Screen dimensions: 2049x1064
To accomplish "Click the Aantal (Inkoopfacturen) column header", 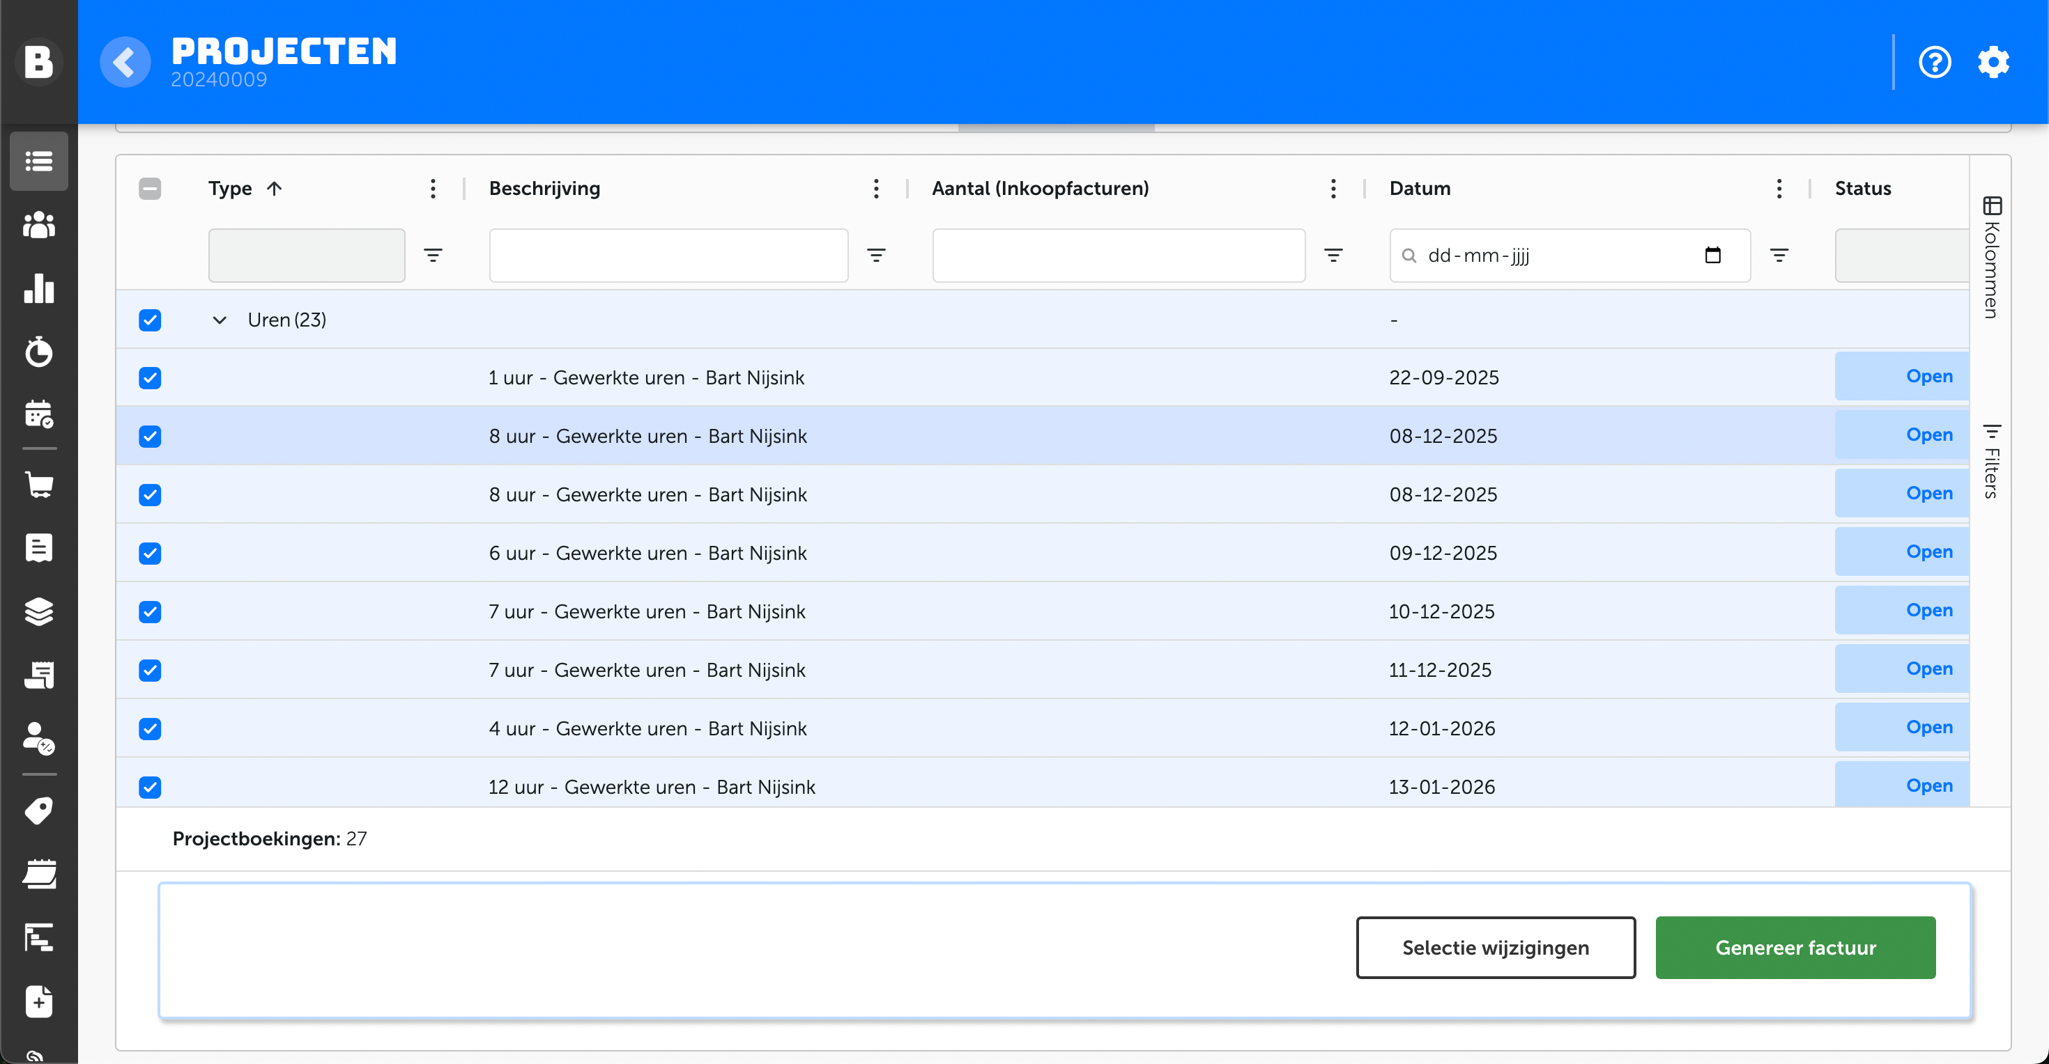I will (1040, 188).
